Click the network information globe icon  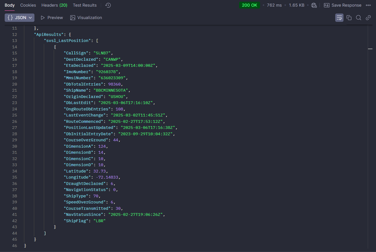[x=314, y=5]
